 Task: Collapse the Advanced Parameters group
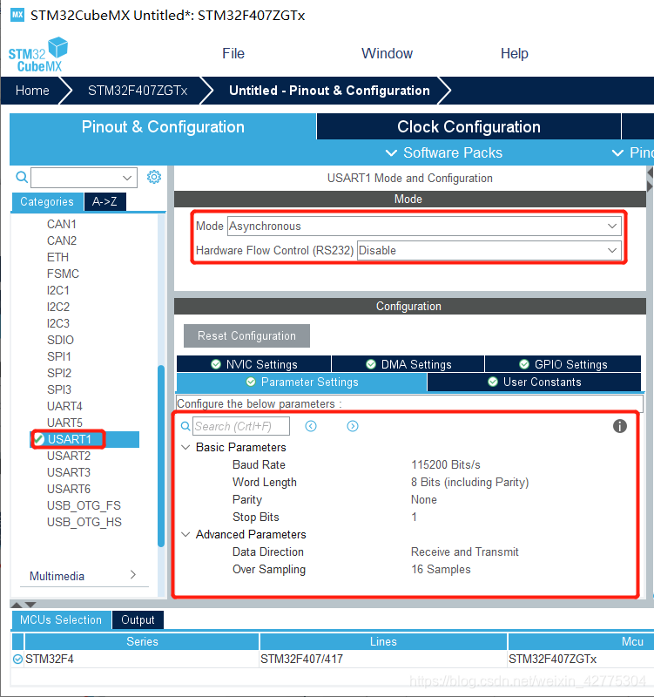[x=185, y=534]
